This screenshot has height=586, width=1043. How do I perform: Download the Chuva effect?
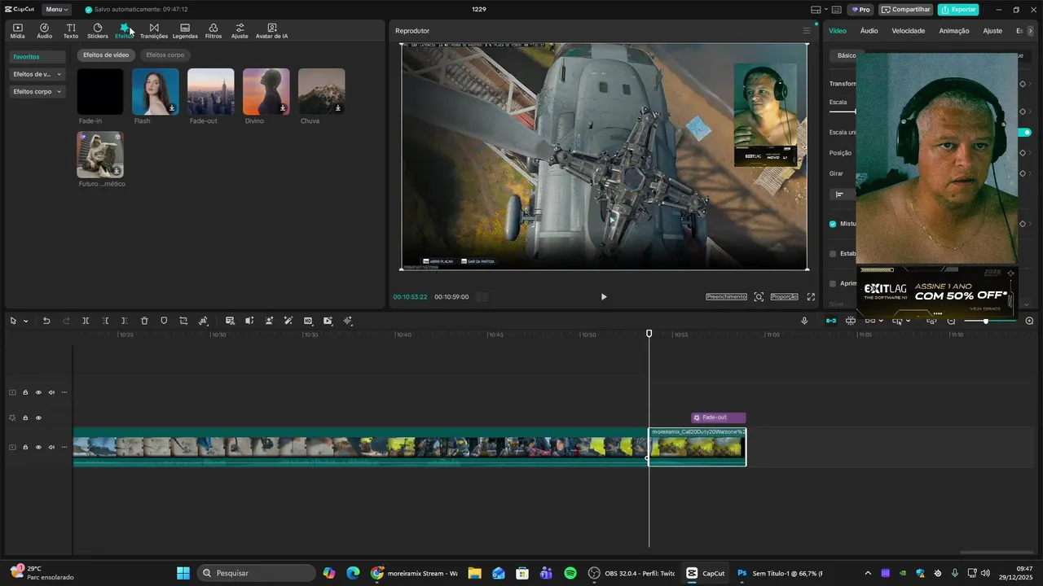pyautogui.click(x=338, y=108)
